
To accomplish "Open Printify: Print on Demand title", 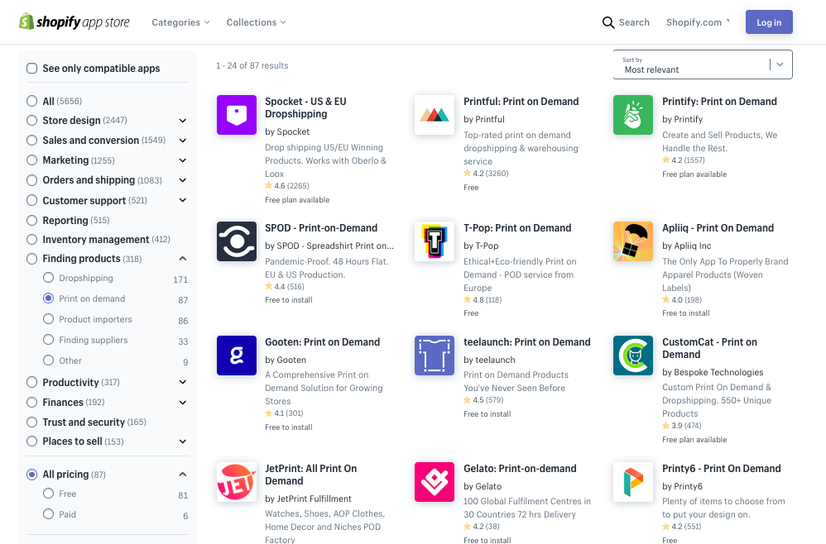I will [719, 102].
